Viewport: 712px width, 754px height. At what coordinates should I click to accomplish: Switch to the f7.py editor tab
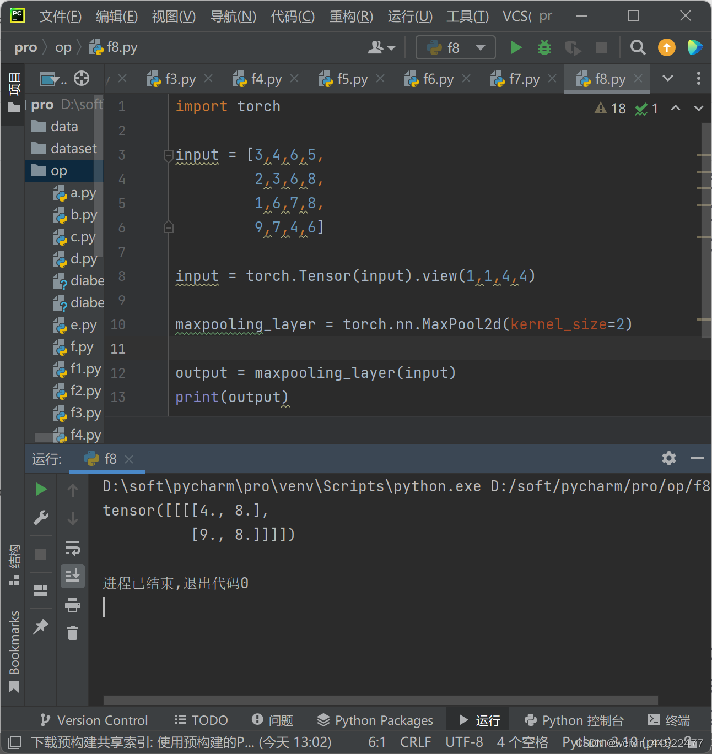point(515,79)
